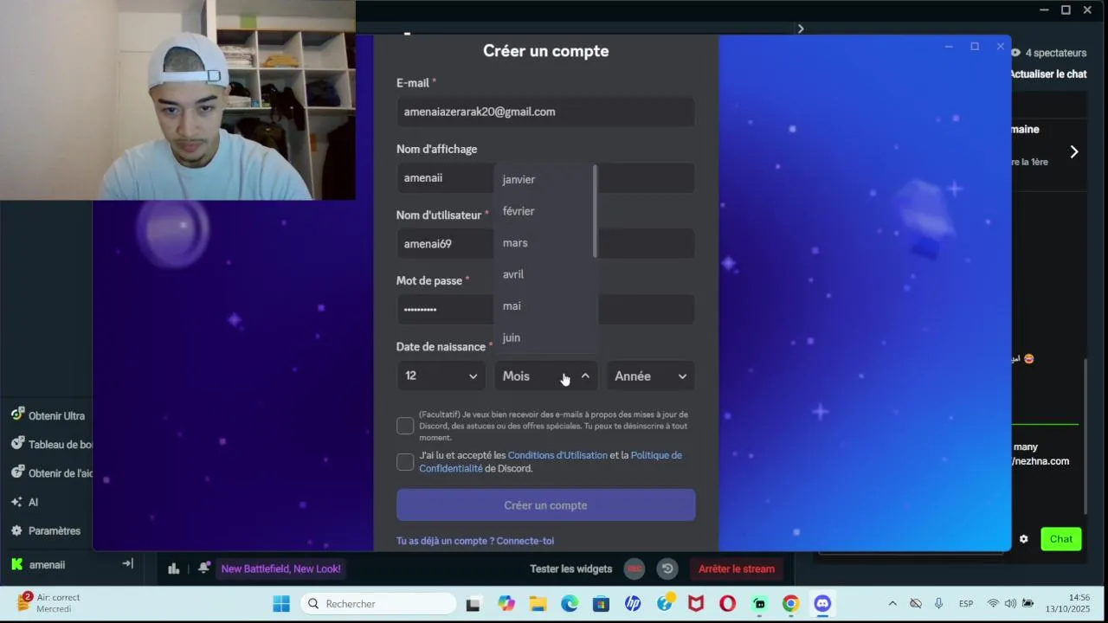This screenshot has height=623, width=1108.
Task: Expand the chat panel right chevron
Action: (x=1073, y=152)
